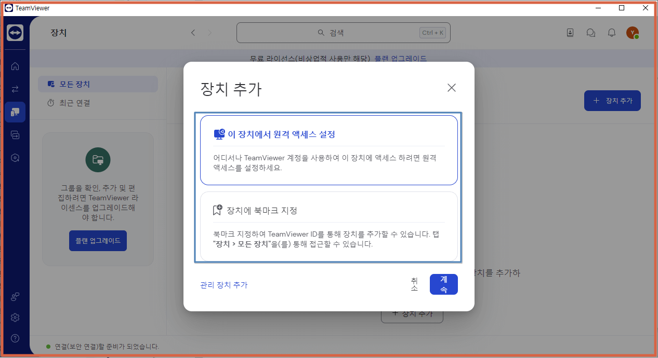Screen dimensions: 658x358
Task: Click the green connection status dot
Action: (48, 347)
